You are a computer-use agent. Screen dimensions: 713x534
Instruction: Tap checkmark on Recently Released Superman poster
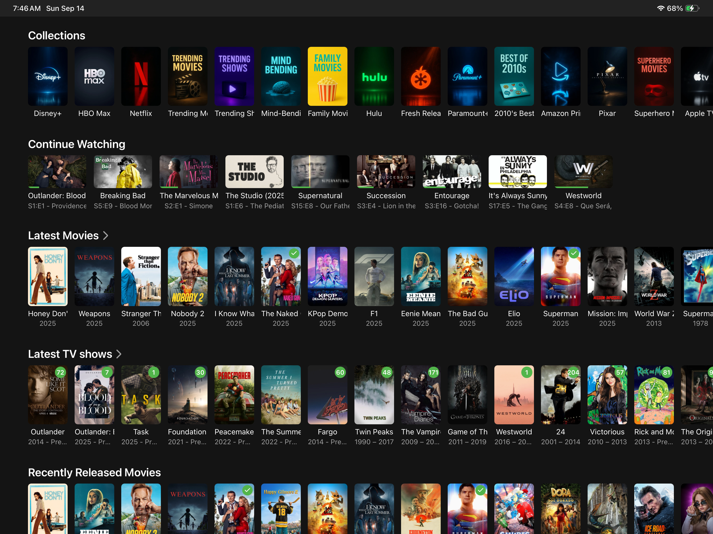480,490
